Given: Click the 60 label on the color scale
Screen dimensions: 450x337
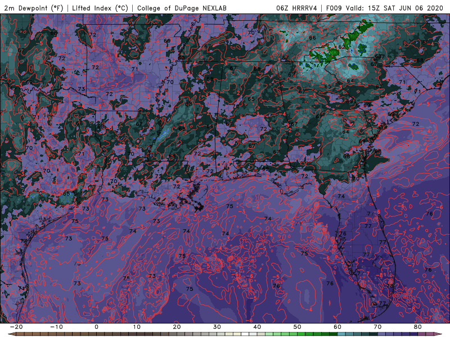Looking at the screenshot, I should coord(337,327).
